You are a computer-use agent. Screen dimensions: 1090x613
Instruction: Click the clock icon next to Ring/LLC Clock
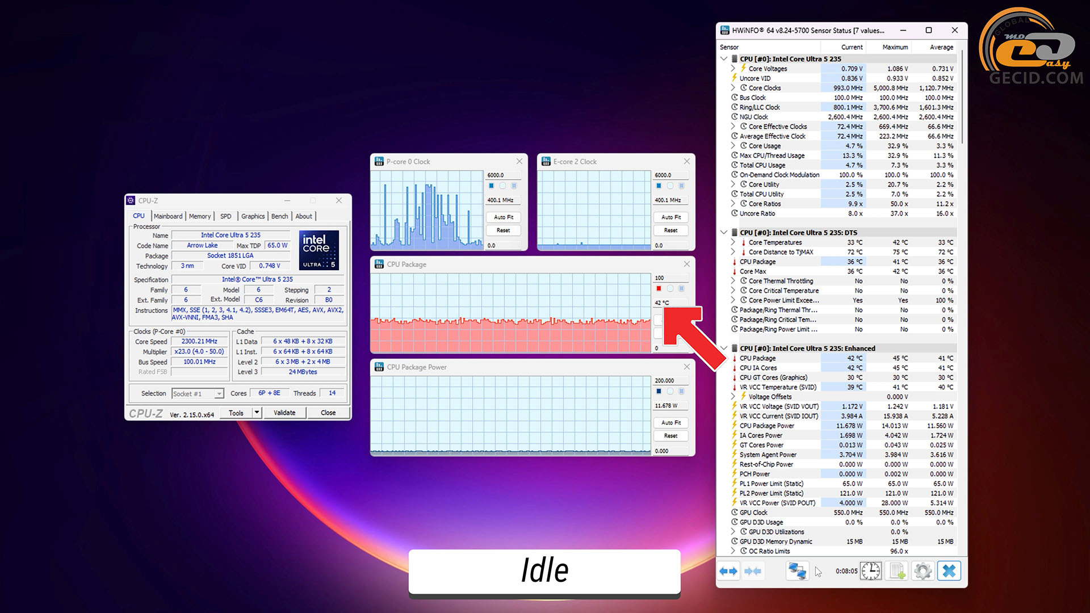click(x=735, y=107)
